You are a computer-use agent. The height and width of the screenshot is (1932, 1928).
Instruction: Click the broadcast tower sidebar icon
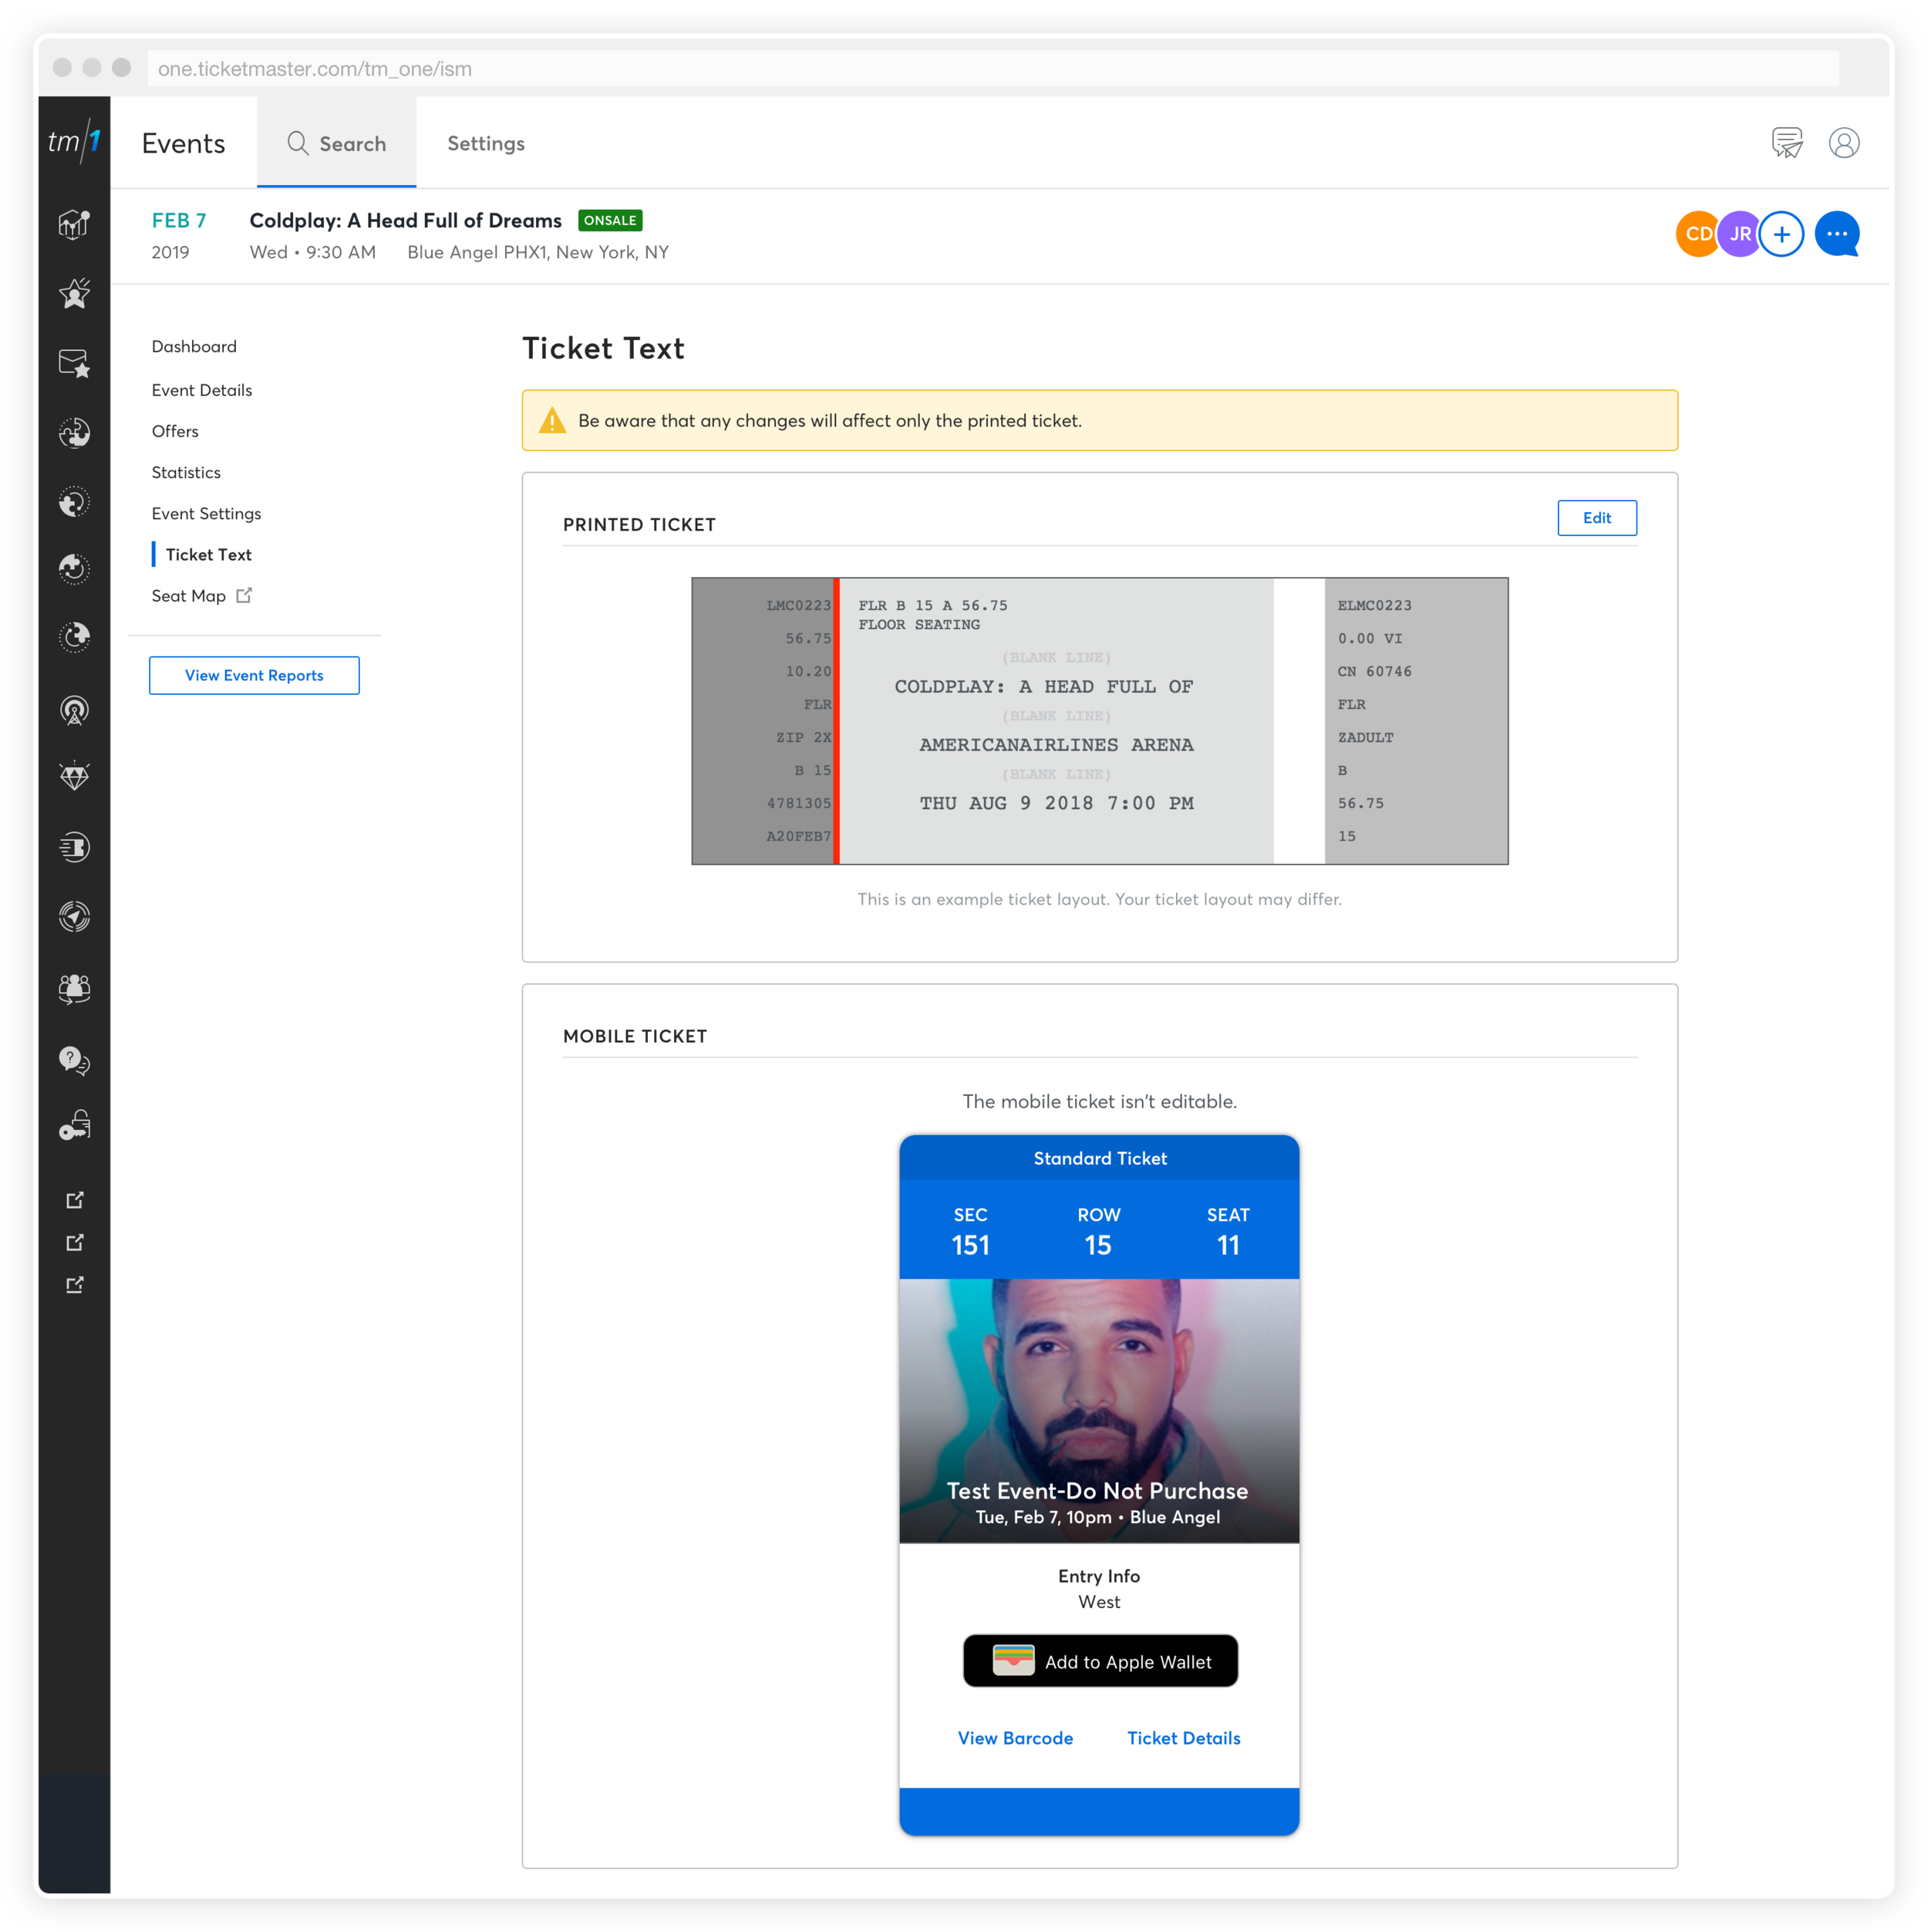coord(74,710)
